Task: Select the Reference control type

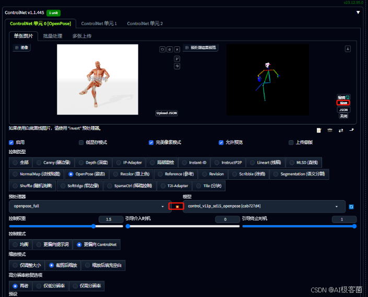Action: coord(176,174)
